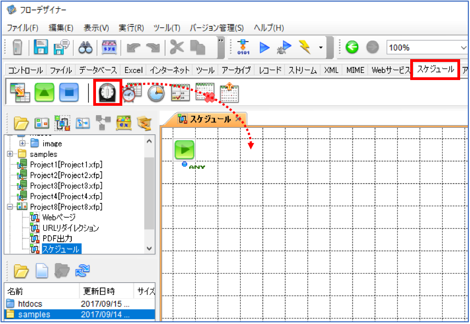
Task: Click the tree panel scroll-down arrow
Action: (149, 248)
